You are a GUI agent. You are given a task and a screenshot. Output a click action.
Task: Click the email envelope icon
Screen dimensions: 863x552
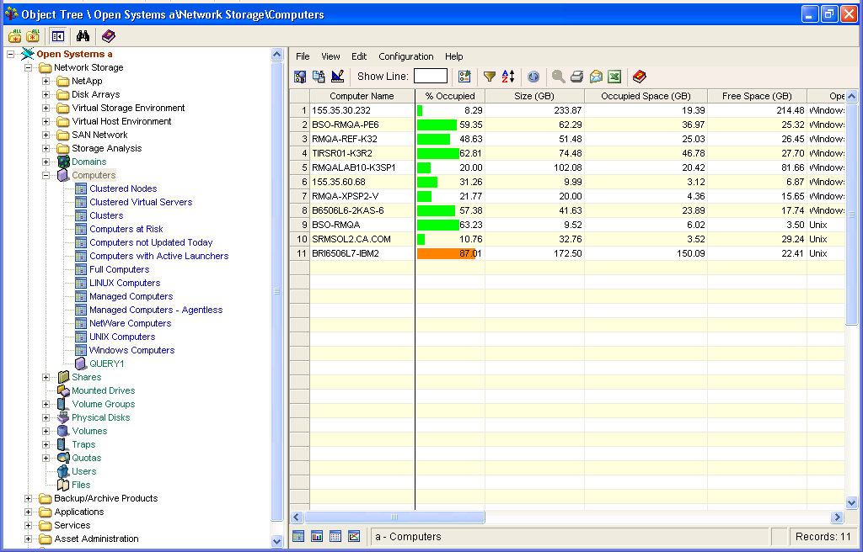[x=596, y=77]
